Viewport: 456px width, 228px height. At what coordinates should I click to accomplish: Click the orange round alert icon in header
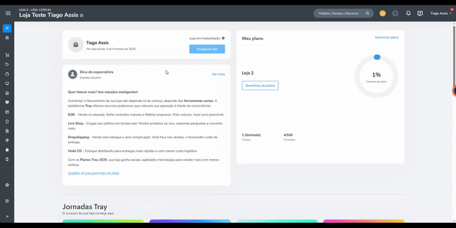point(382,13)
